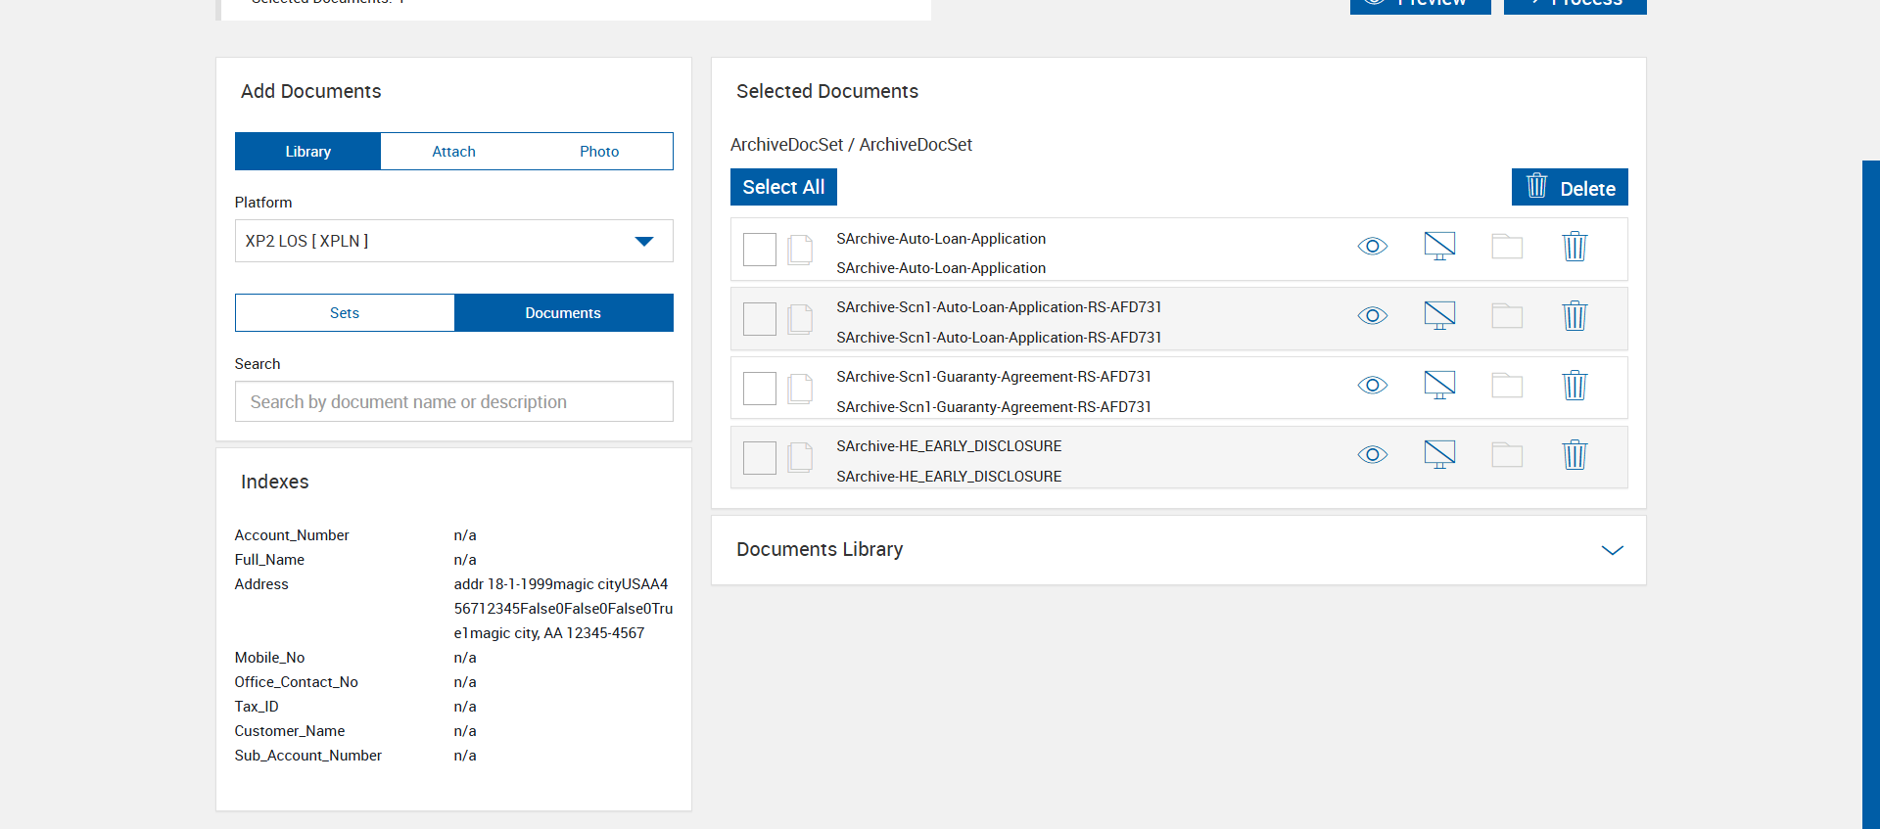Check the SArchive-Auto-Loan-Application checkbox
Viewport: 1880px width, 829px height.
pos(759,250)
